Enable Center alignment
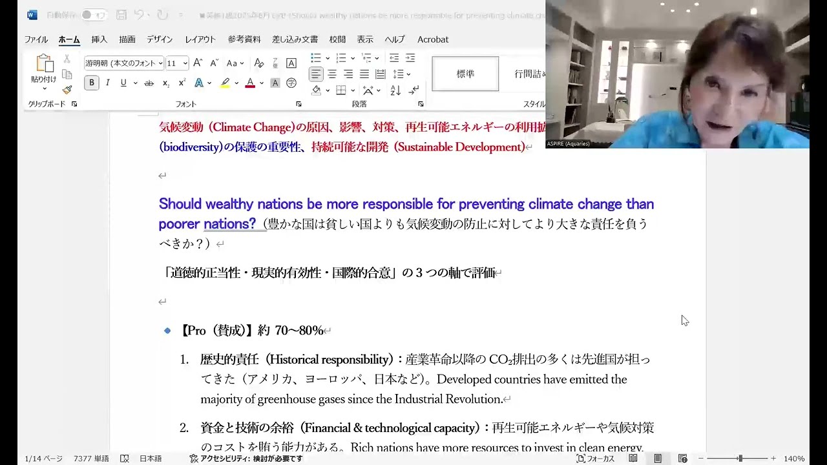 (x=332, y=74)
